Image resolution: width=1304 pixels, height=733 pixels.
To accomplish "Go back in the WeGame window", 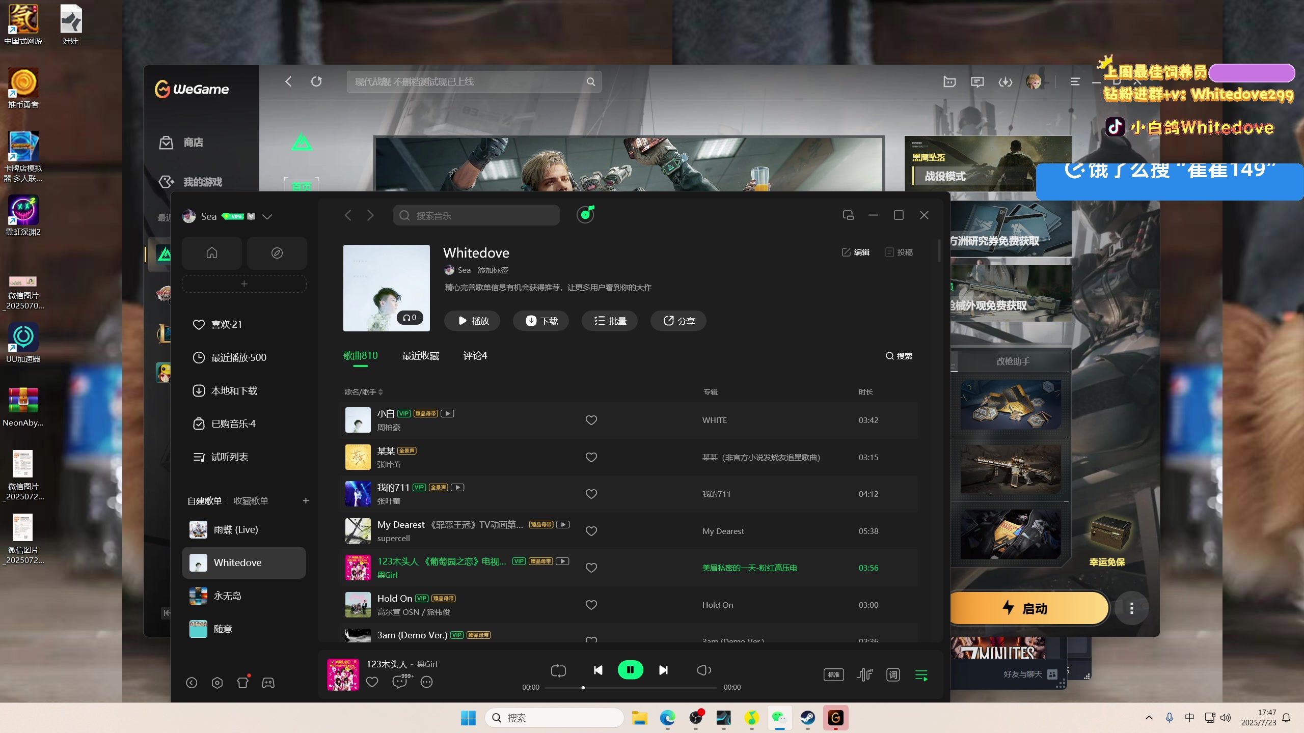I will (x=288, y=81).
